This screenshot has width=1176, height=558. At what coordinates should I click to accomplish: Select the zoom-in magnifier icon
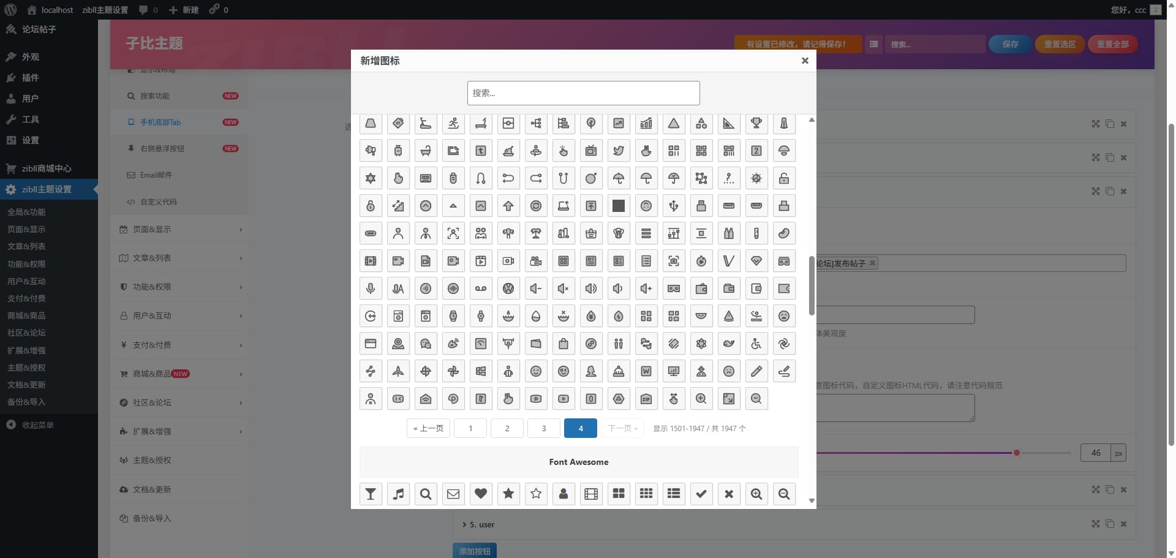(x=756, y=494)
